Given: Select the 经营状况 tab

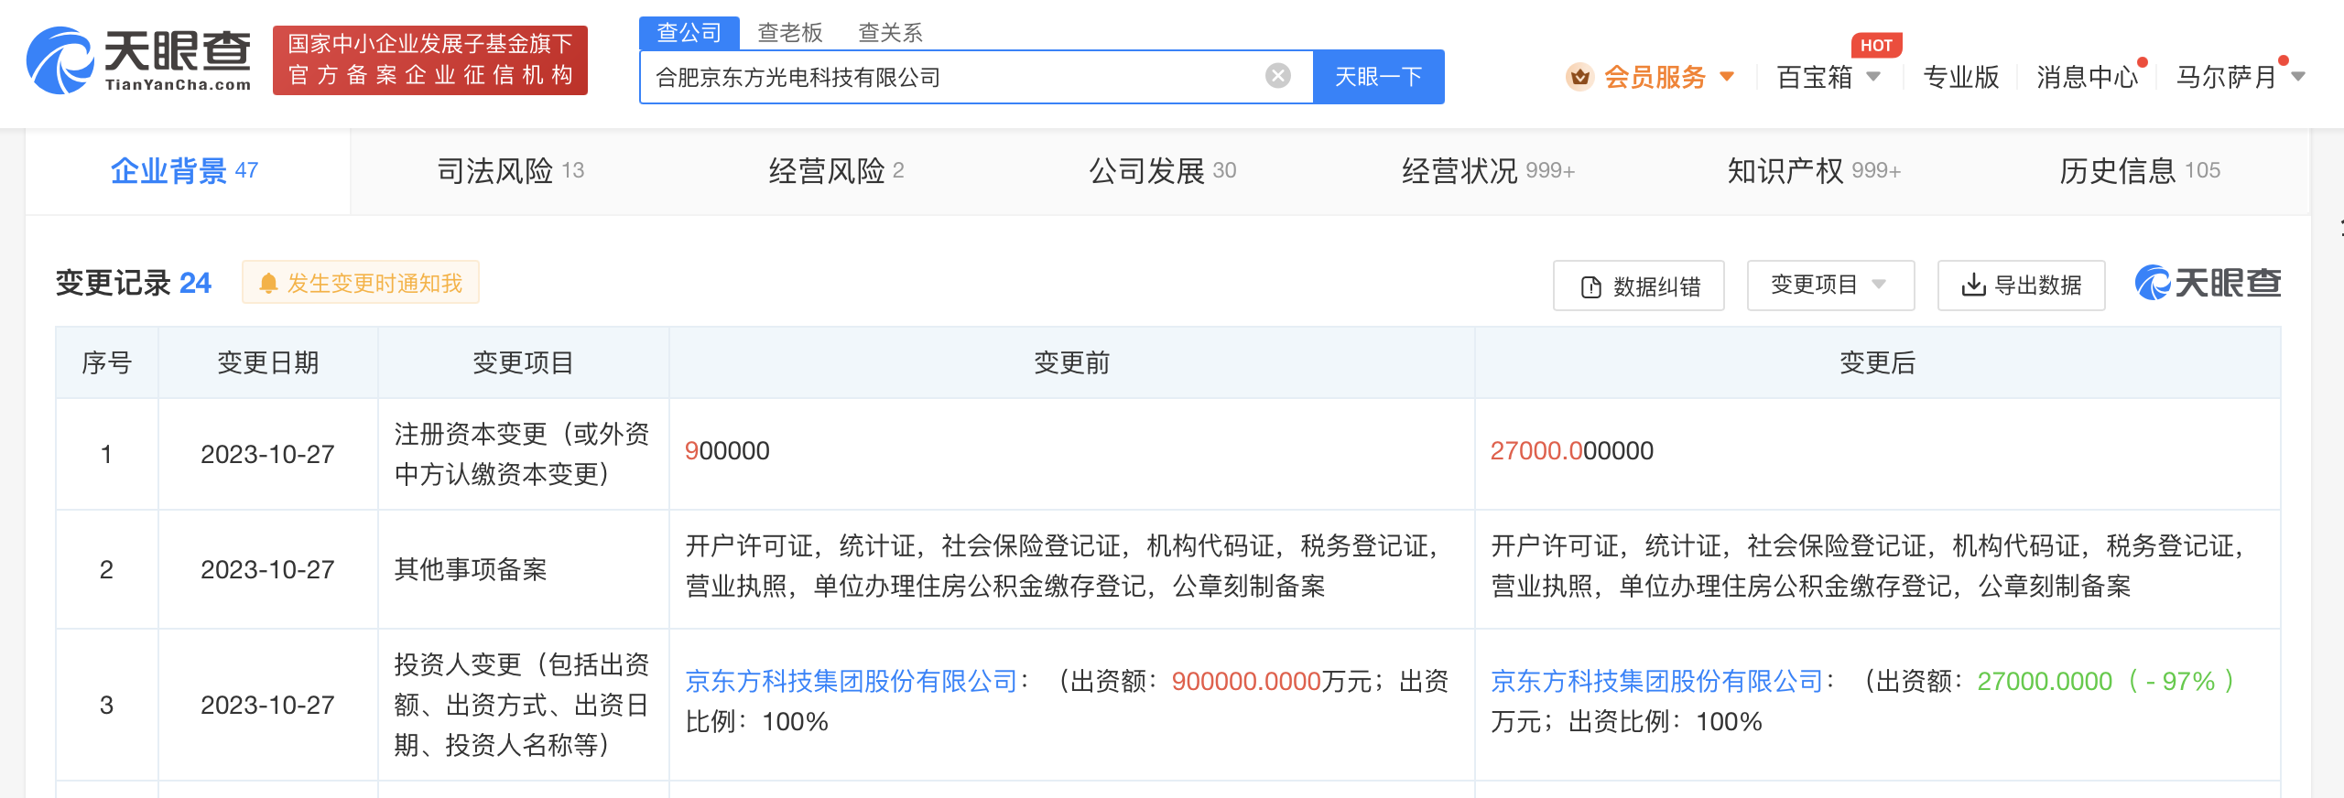Looking at the screenshot, I should (1488, 171).
